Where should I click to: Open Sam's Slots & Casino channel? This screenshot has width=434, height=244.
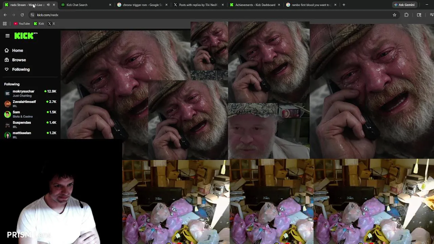[30, 114]
